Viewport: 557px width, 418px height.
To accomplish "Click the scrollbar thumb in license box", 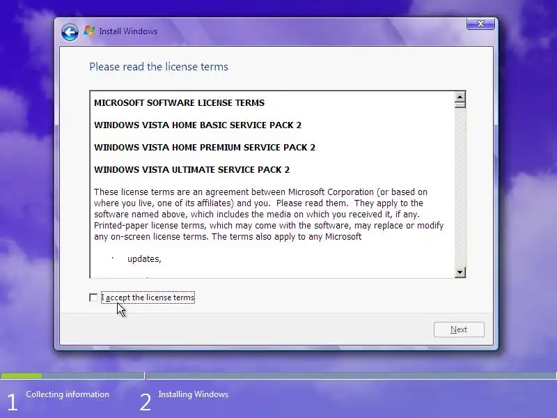I will [460, 104].
